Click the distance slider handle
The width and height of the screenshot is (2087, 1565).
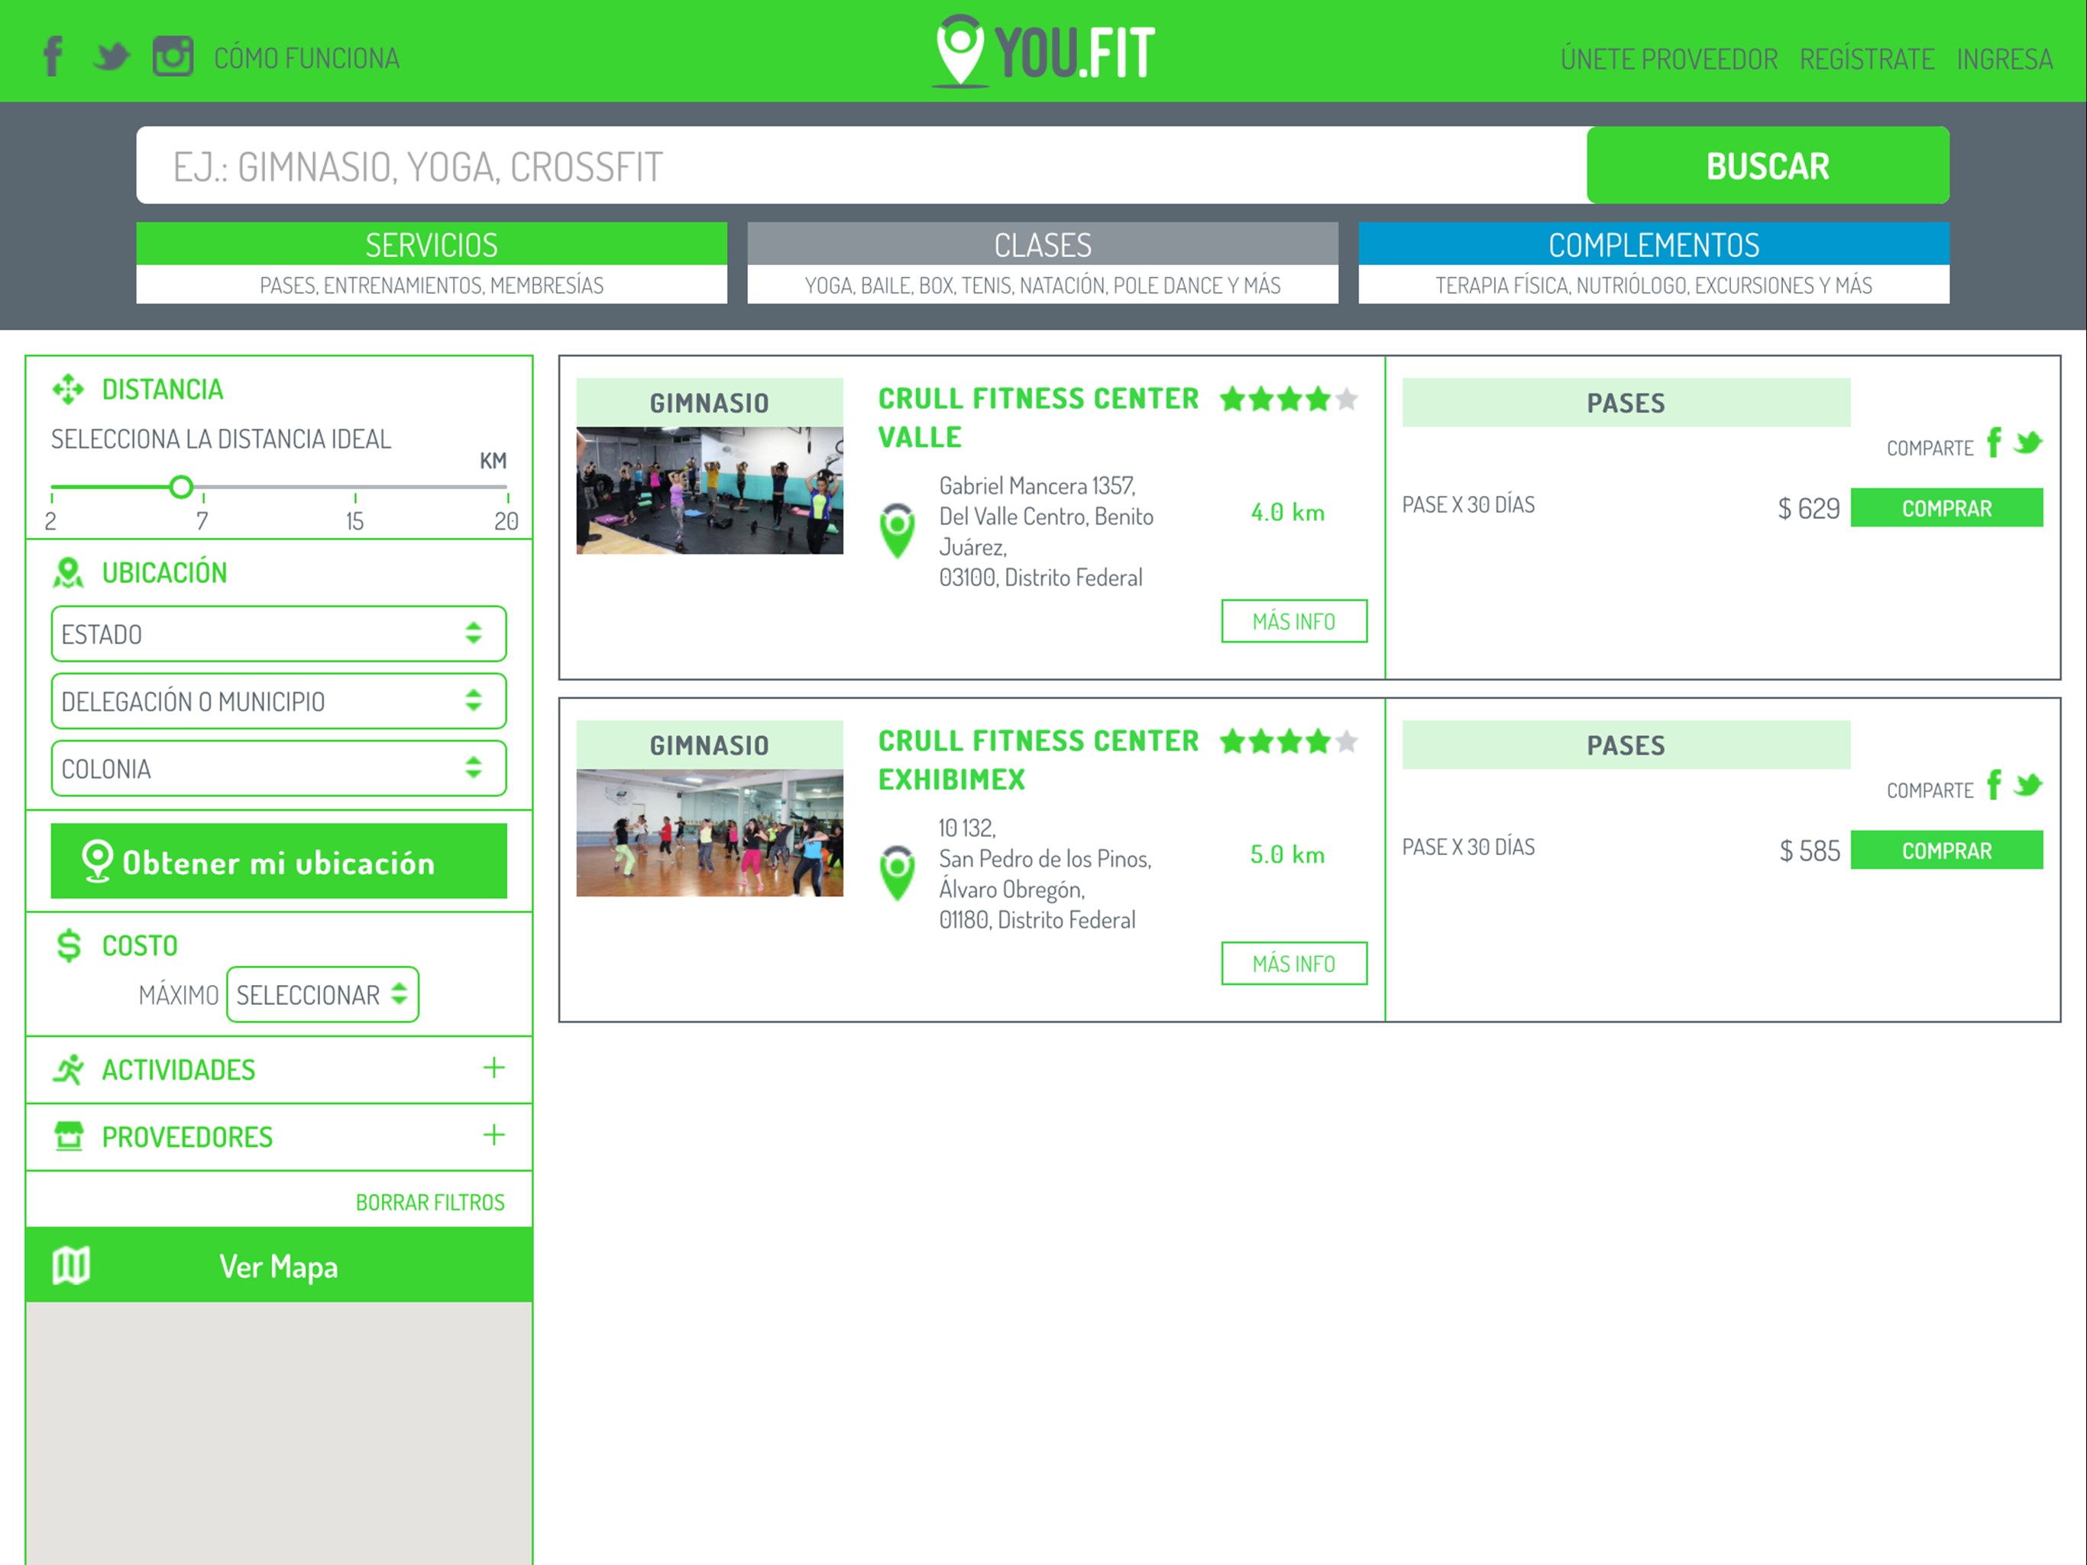(181, 487)
